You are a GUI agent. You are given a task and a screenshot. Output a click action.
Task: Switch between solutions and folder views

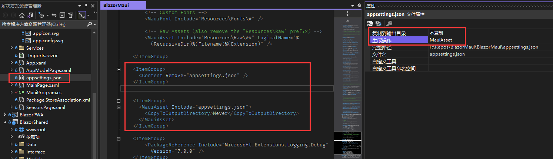(x=30, y=15)
